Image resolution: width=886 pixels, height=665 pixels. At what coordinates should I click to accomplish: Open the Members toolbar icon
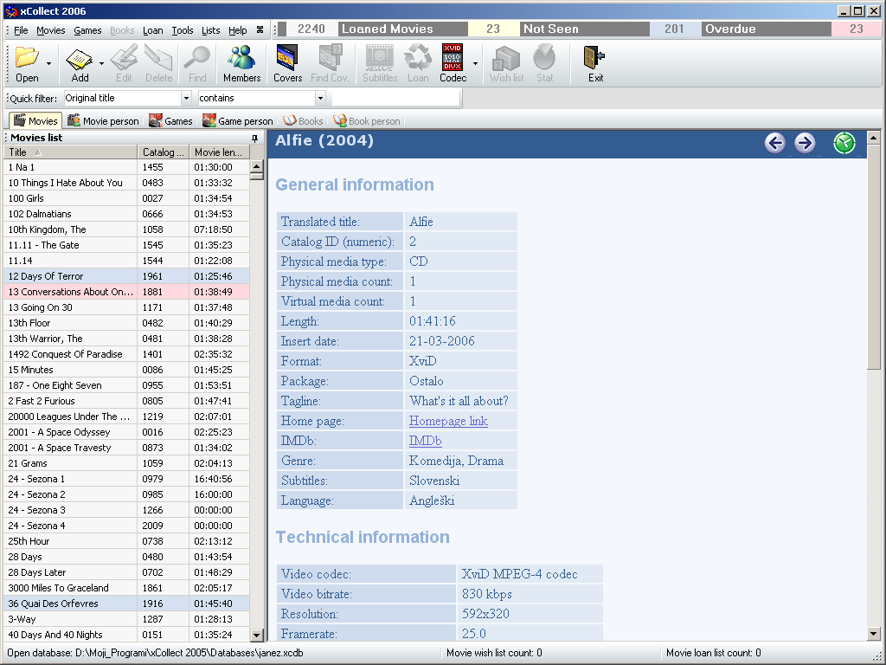tap(241, 59)
